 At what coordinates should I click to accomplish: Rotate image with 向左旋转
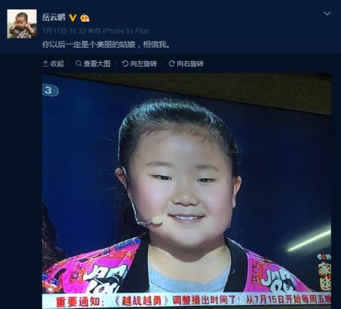(144, 63)
